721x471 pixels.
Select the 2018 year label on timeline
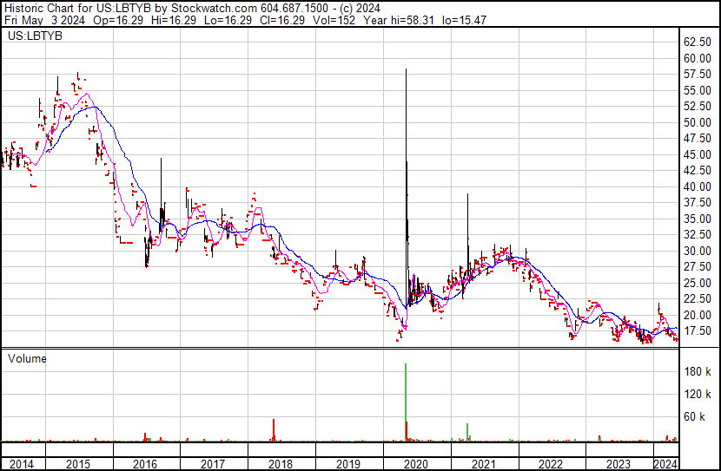(280, 464)
